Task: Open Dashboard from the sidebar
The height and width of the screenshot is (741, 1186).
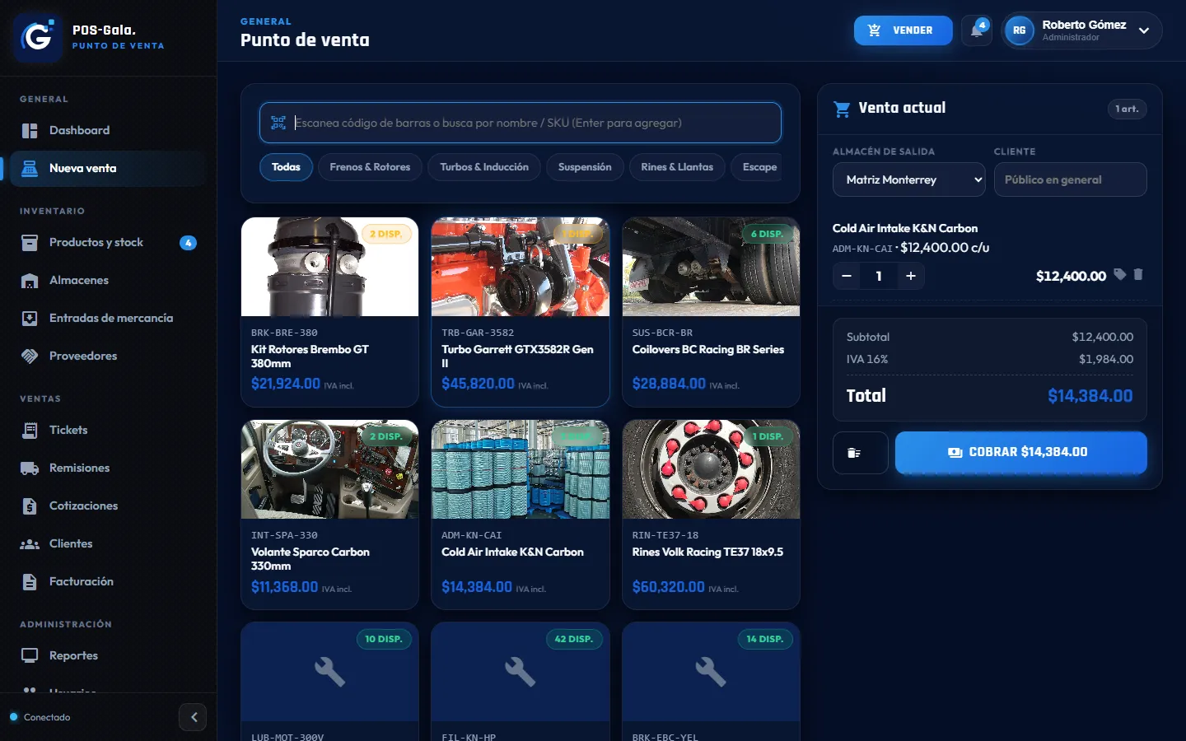Action: click(x=108, y=130)
